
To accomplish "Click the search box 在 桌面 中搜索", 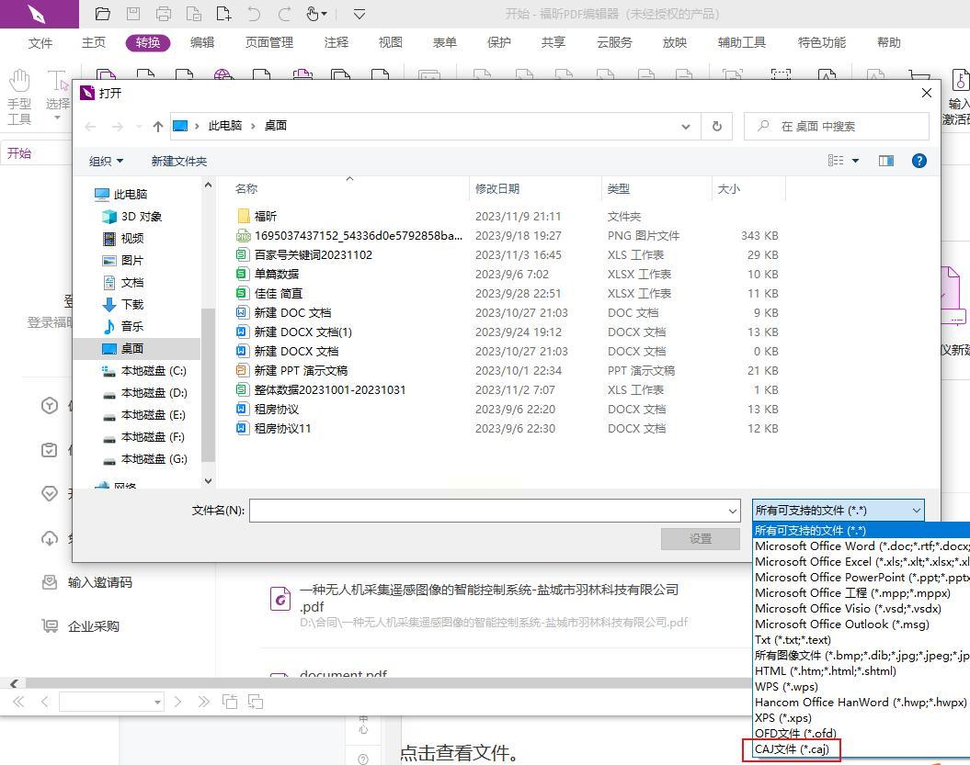I will (x=837, y=126).
